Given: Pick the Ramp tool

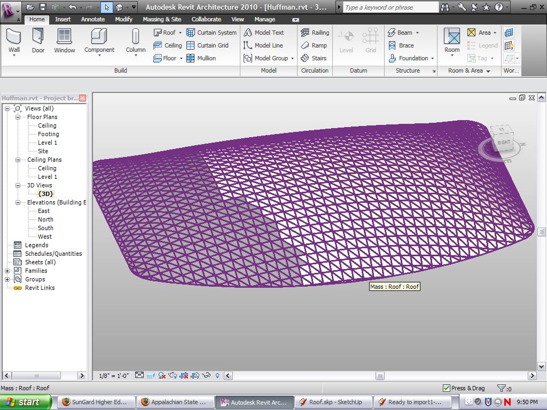Looking at the screenshot, I should [x=314, y=45].
